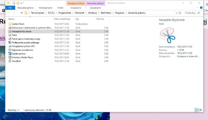
Task: Click the Podłączanie pulpitu zdalnego icon
Action: pos(10,42)
